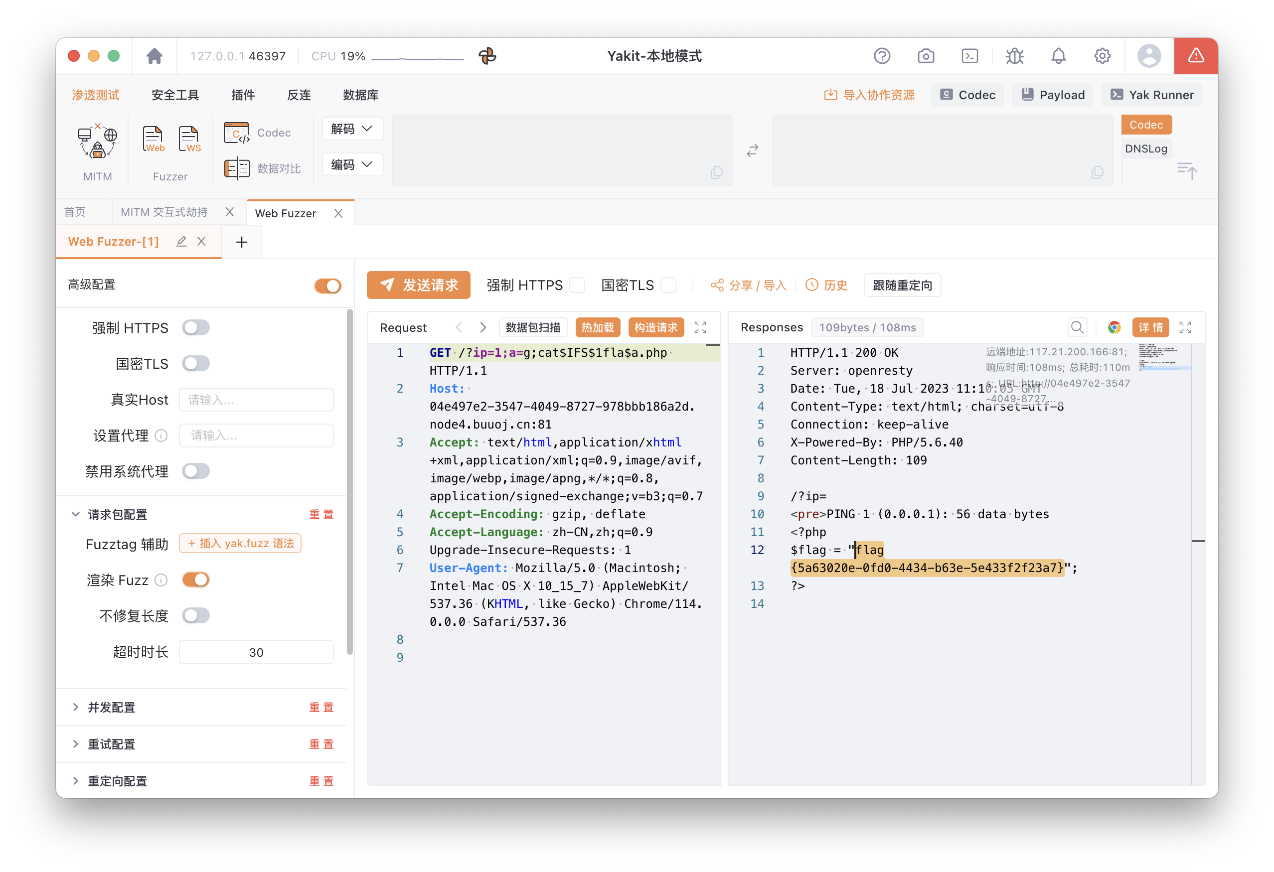The width and height of the screenshot is (1274, 872).
Task: Search within the response panel
Action: tap(1077, 328)
